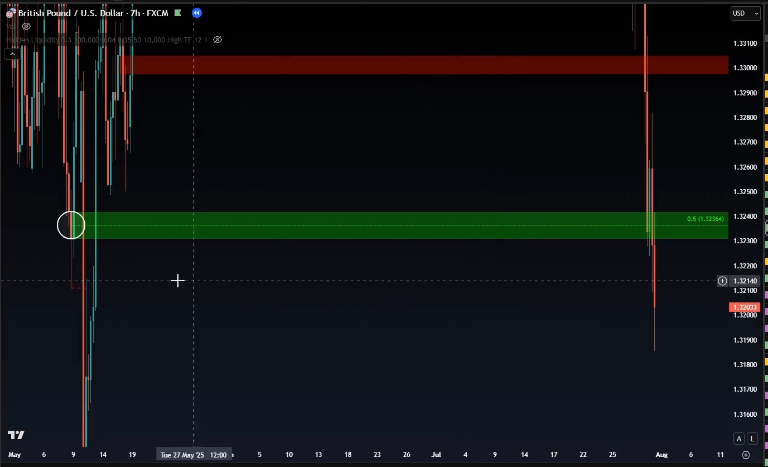768x467 pixels.
Task: Click the Vol indicator label
Action: point(11,26)
